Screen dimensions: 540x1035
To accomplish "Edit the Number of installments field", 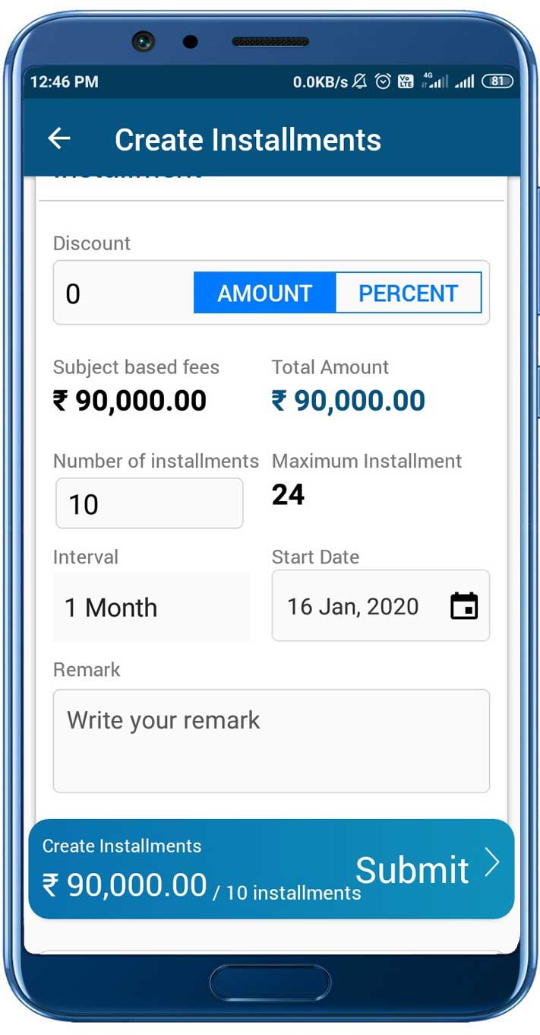I will point(149,503).
